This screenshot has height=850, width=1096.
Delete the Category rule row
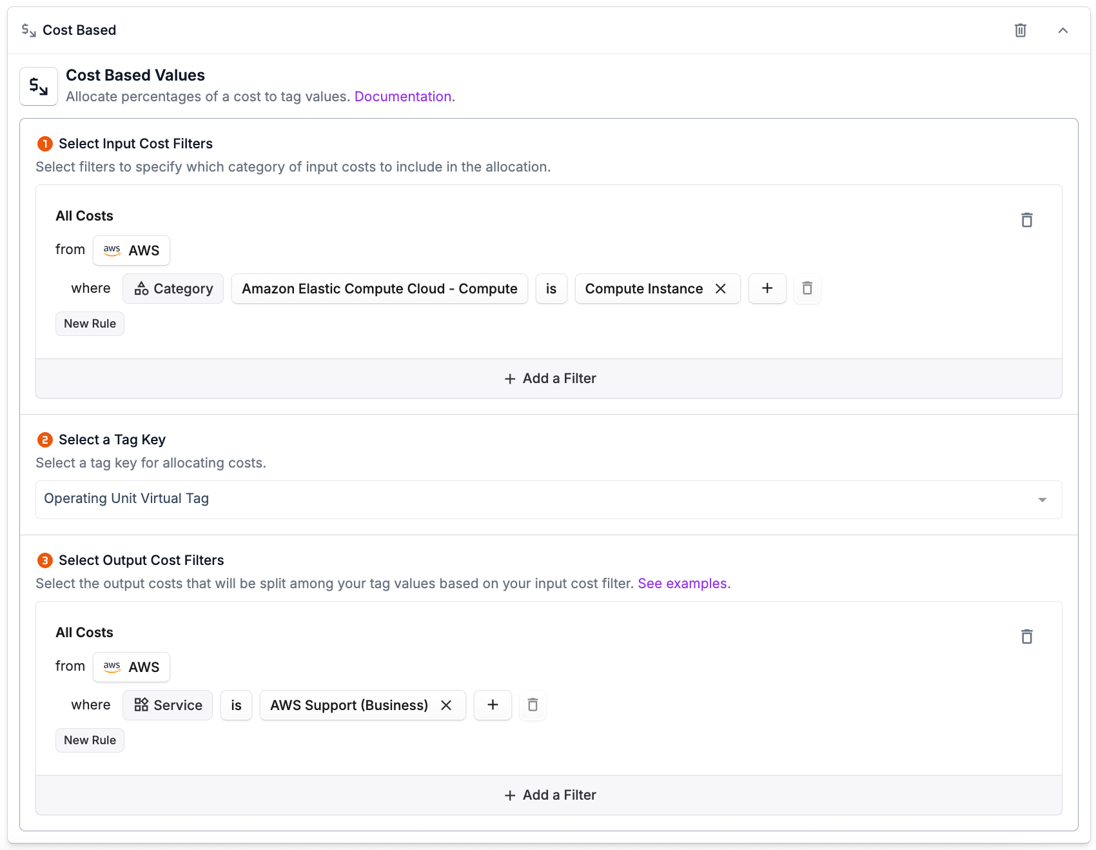807,289
